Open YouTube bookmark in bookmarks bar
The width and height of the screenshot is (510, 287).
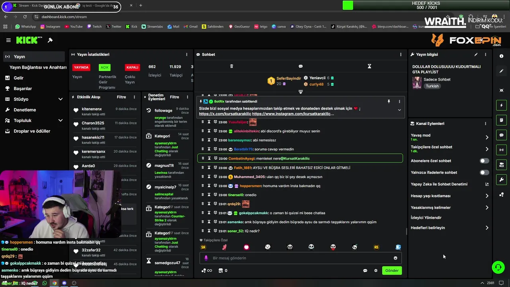click(x=73, y=27)
